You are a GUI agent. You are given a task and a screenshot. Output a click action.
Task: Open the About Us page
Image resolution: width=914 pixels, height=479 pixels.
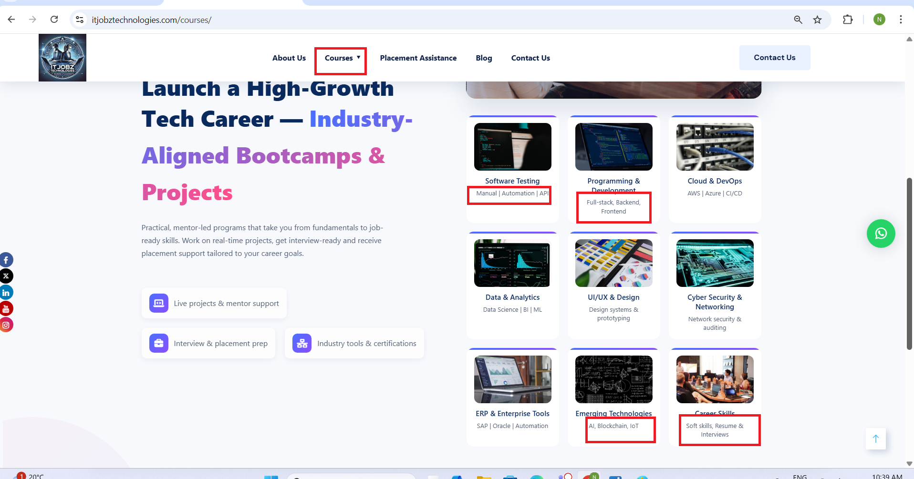click(289, 58)
